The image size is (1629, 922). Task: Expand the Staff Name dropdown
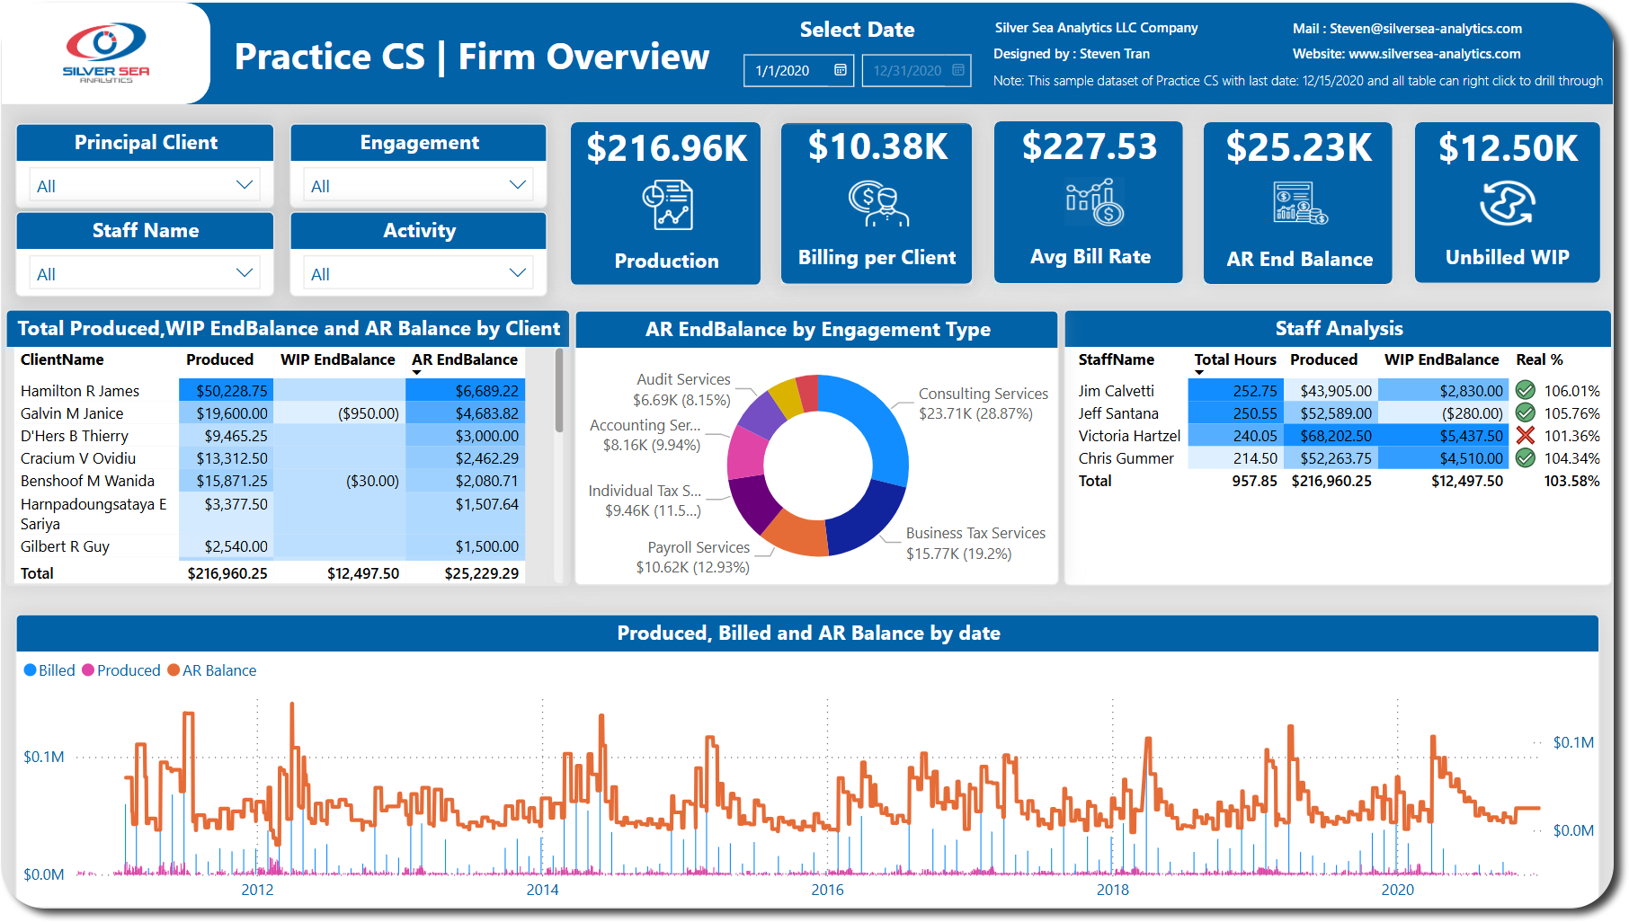pos(244,272)
